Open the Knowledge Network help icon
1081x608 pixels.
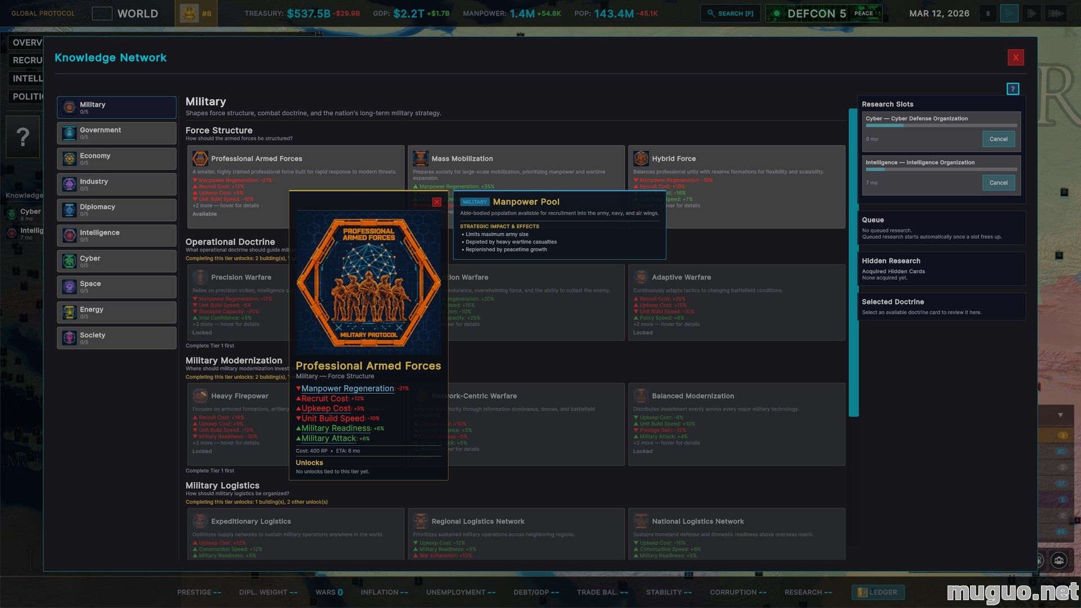1012,89
